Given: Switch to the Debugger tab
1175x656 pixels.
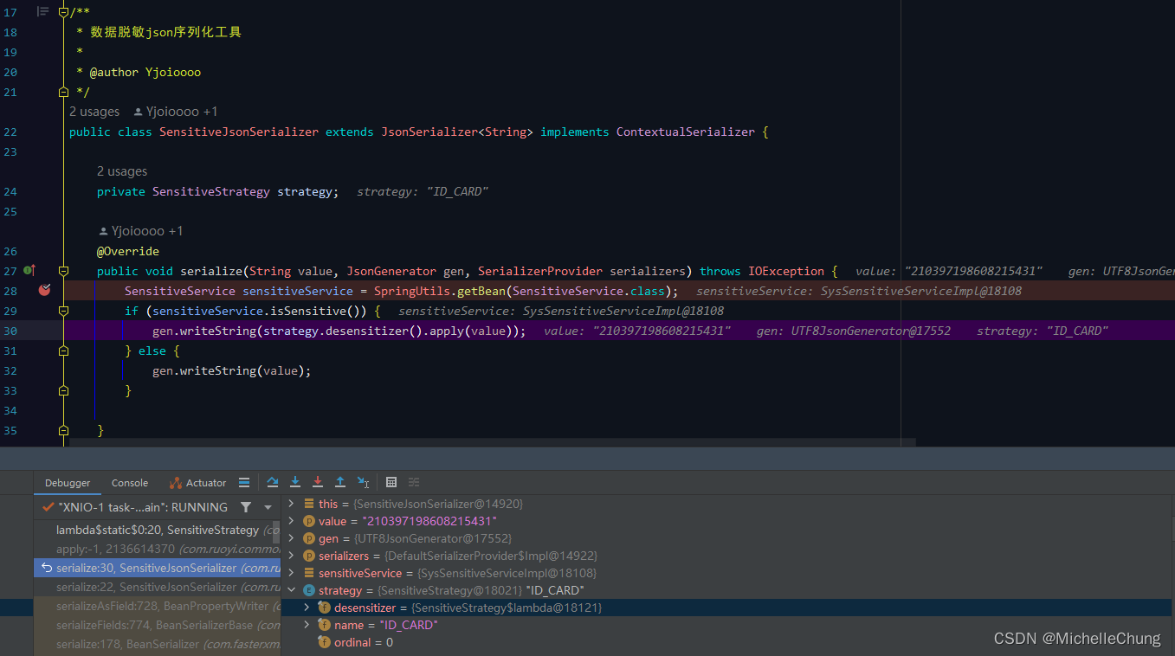Looking at the screenshot, I should point(68,483).
